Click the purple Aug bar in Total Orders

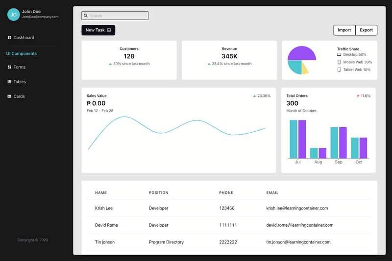[322, 153]
